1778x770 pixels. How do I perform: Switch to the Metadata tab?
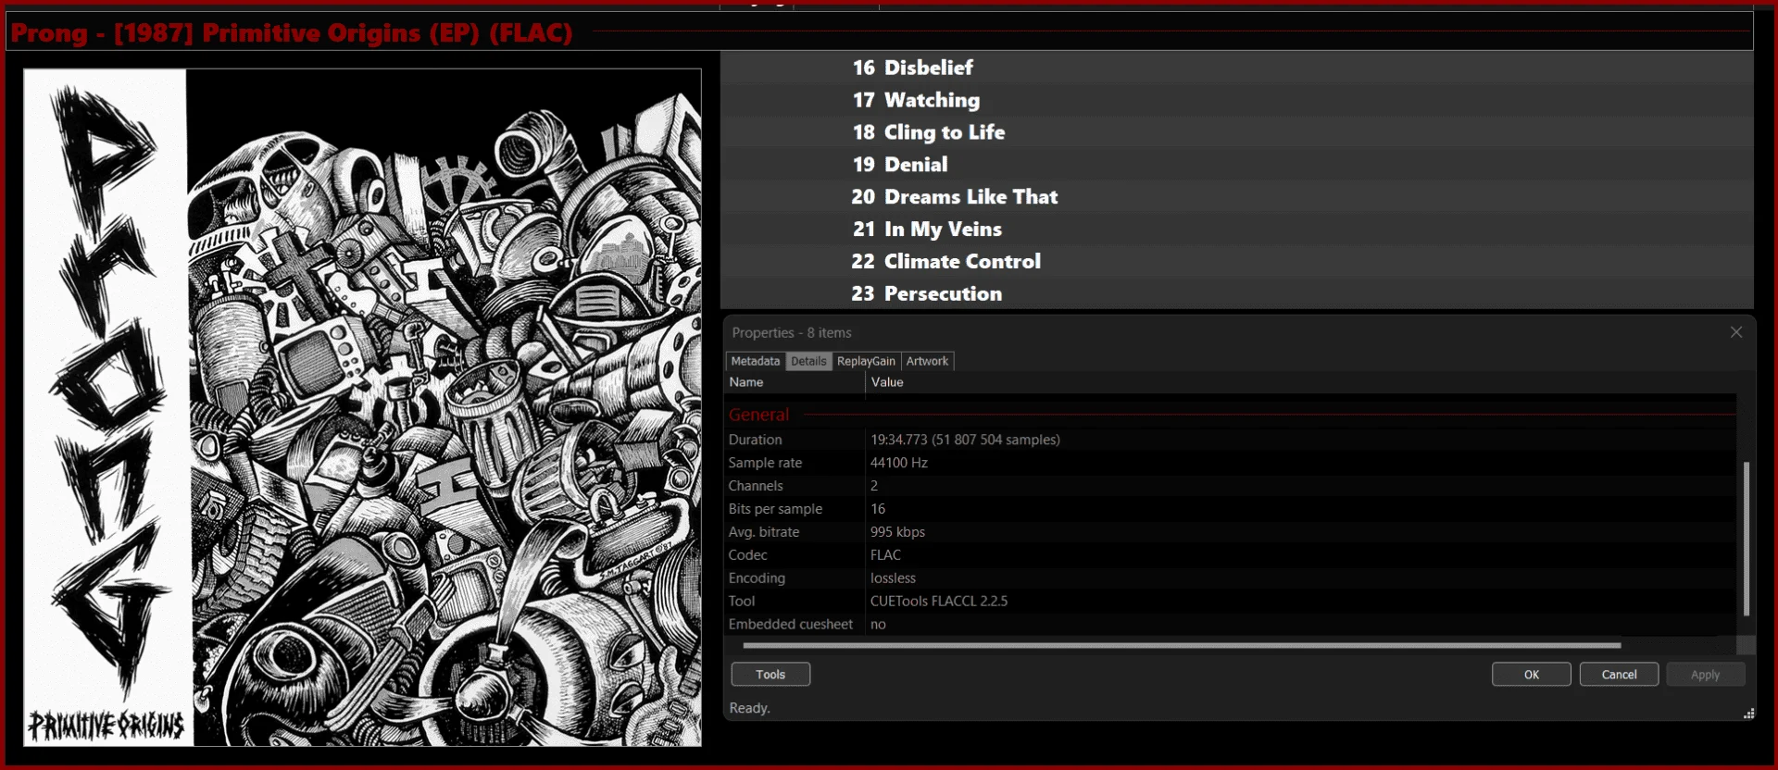tap(755, 361)
